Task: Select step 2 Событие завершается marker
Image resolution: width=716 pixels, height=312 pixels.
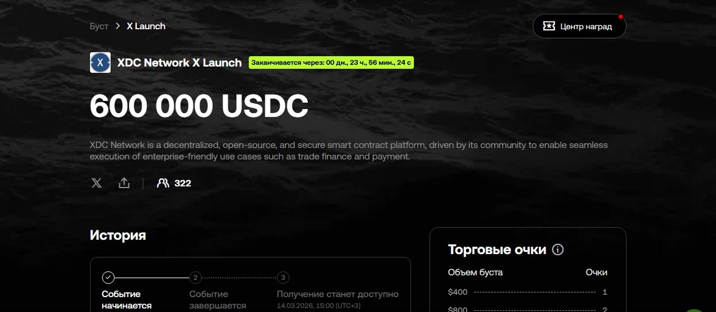Action: point(195,277)
